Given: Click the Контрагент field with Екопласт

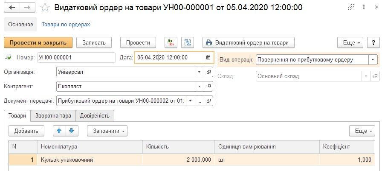Looking at the screenshot, I should click(x=126, y=87).
